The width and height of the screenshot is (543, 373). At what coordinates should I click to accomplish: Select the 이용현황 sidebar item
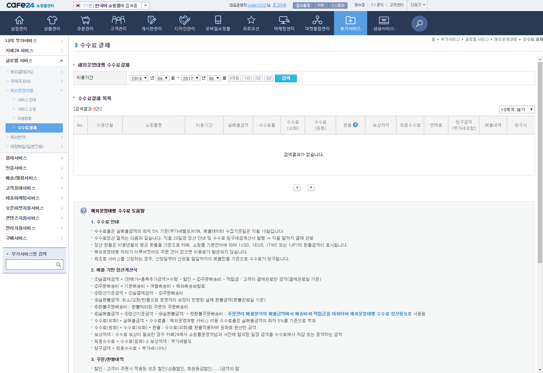coord(25,118)
